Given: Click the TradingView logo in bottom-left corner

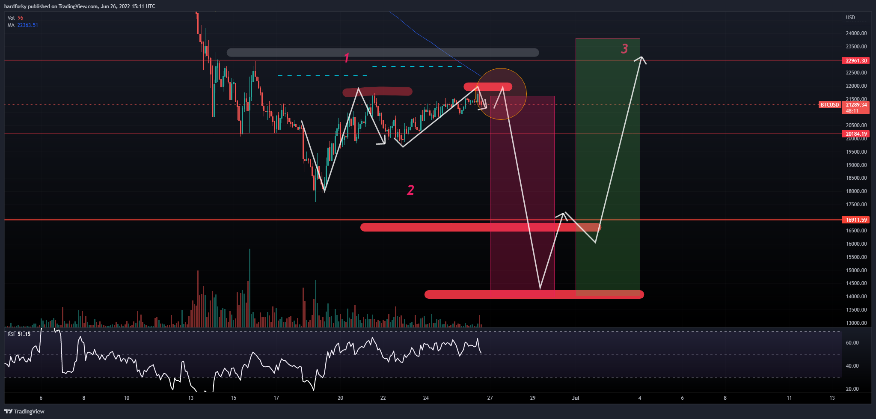Looking at the screenshot, I should point(24,411).
